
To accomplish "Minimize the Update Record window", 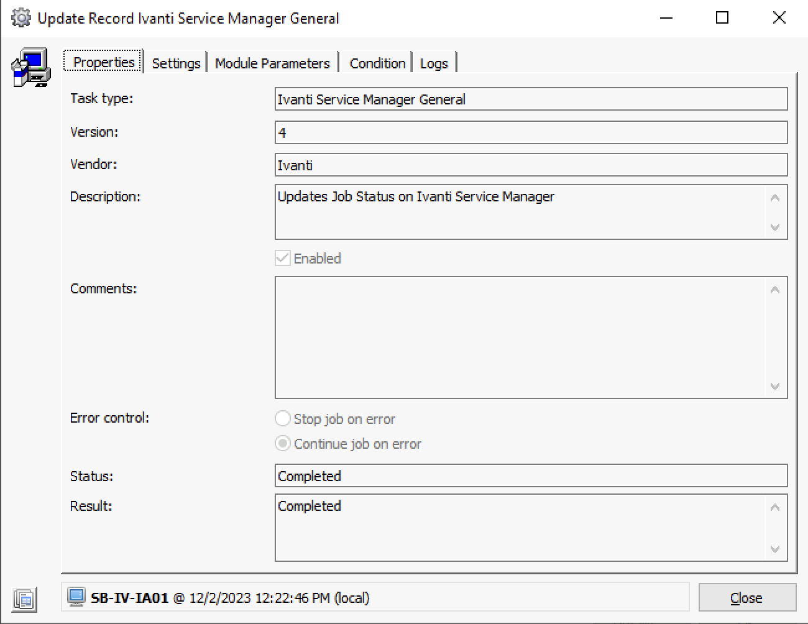I will click(666, 18).
